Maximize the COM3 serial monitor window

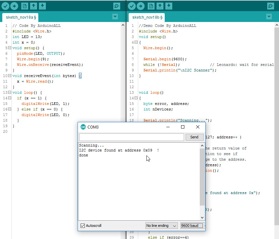pyautogui.click(x=182, y=127)
